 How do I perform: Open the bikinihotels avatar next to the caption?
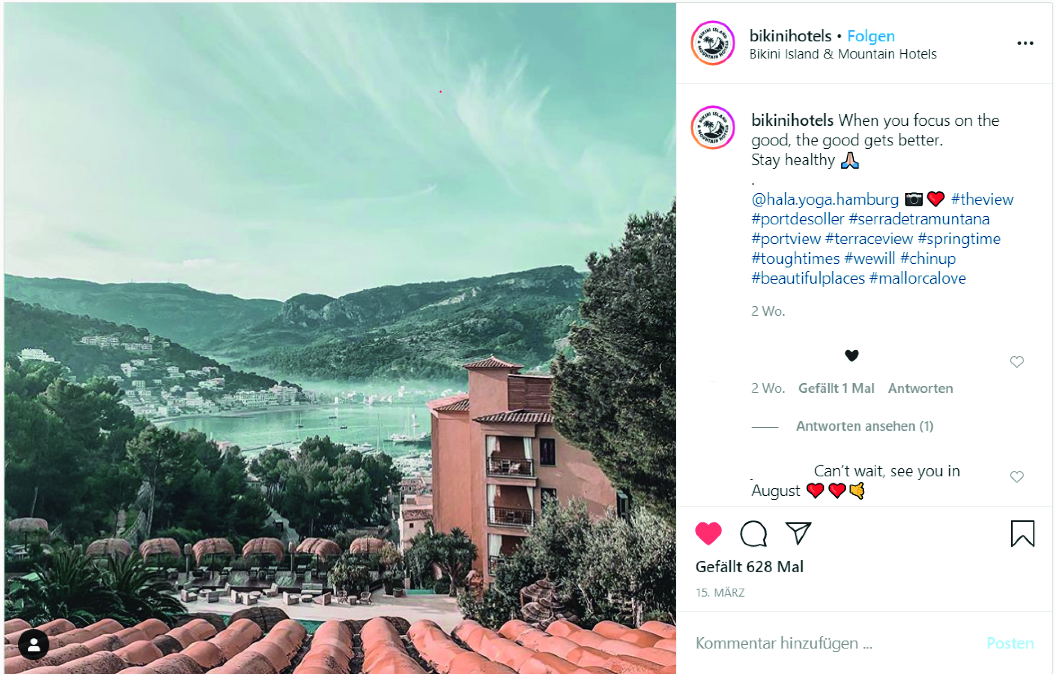[x=713, y=127]
